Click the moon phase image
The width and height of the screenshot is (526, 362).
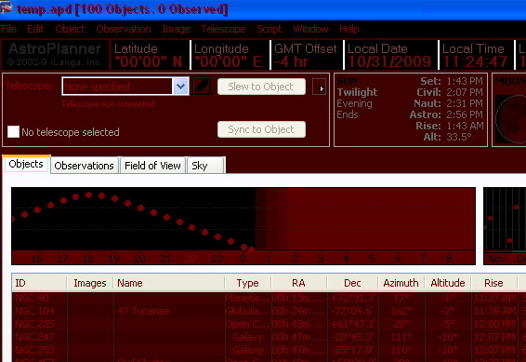click(x=510, y=119)
